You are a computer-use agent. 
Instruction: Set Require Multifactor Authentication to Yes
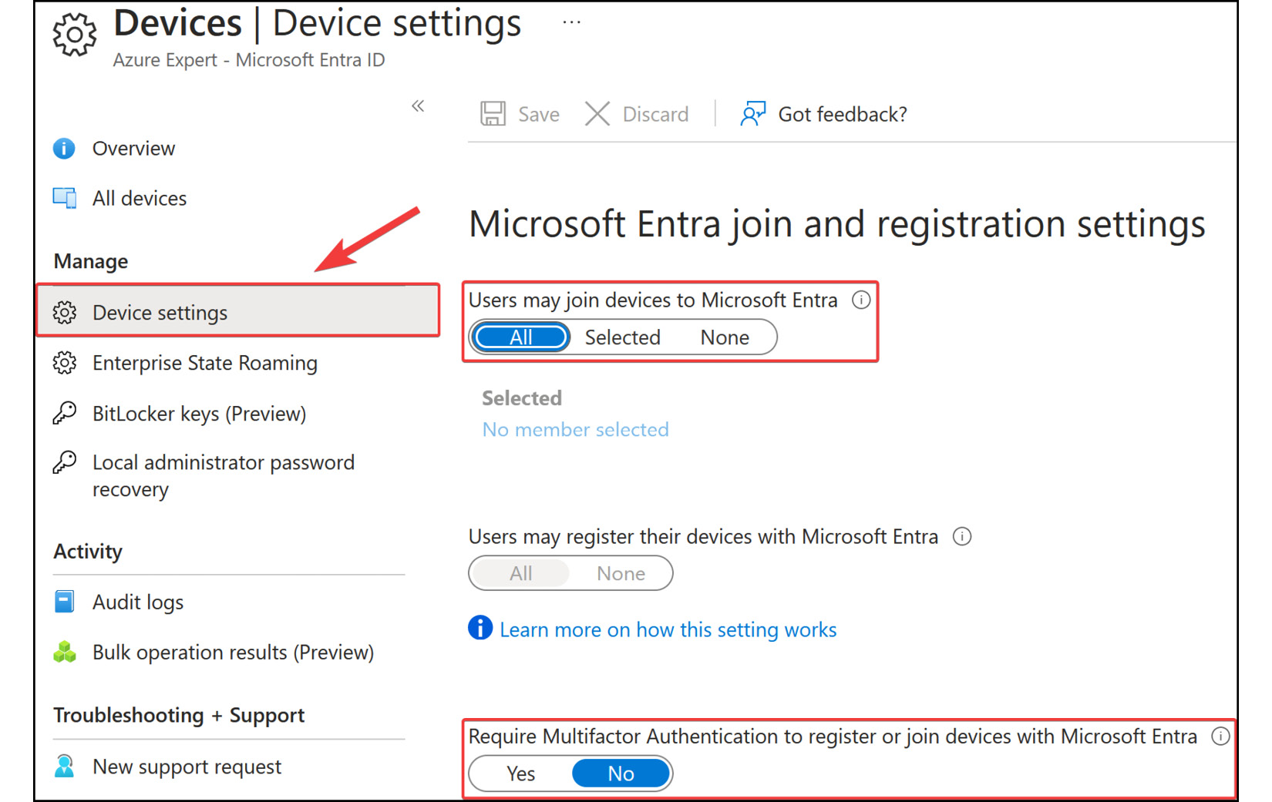[521, 773]
